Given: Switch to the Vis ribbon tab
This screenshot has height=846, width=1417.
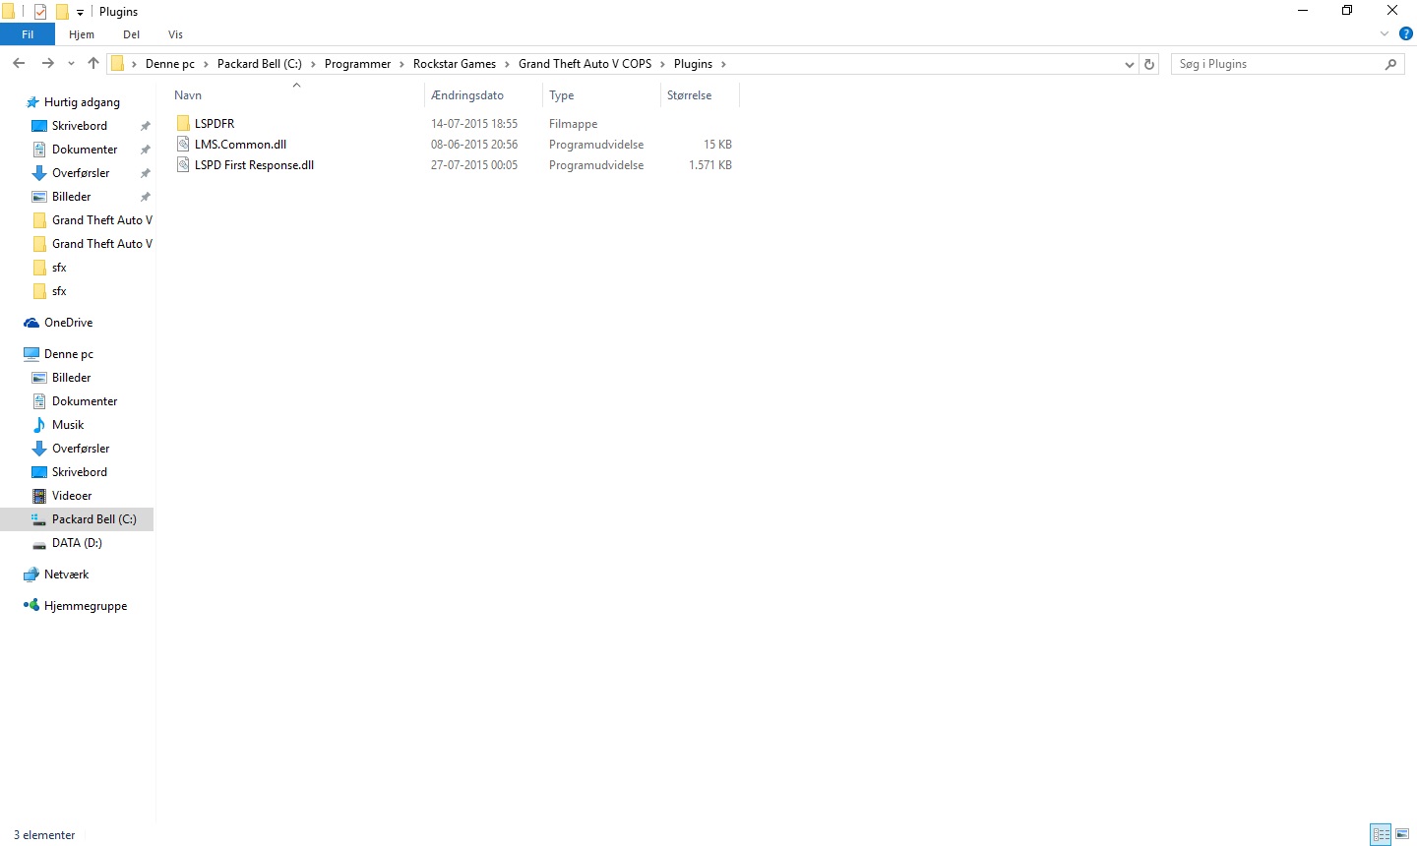Looking at the screenshot, I should tap(175, 34).
